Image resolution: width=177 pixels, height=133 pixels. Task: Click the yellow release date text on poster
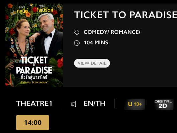click(x=34, y=82)
